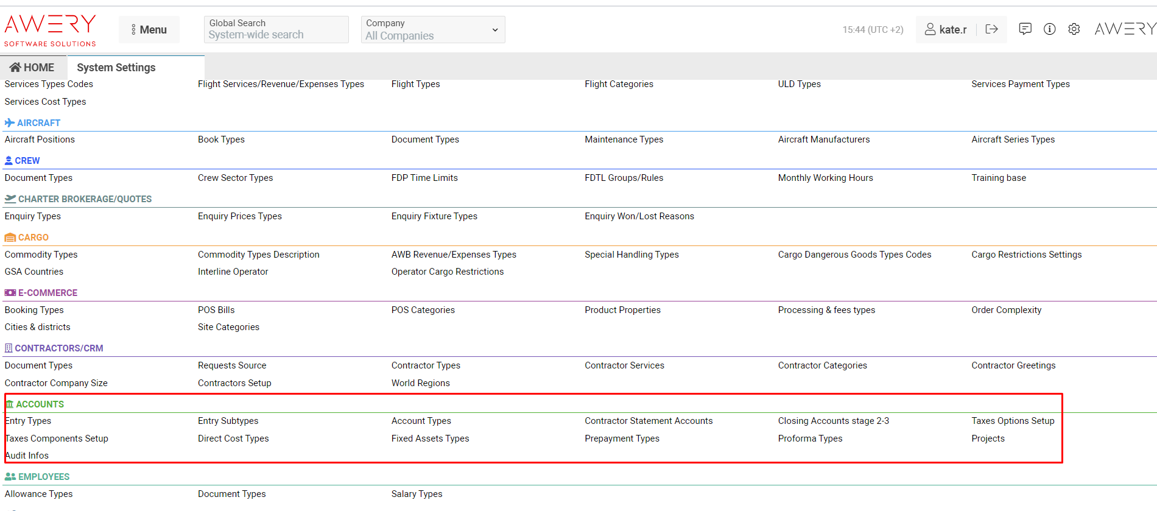Expand the Company dropdown selector

coord(432,30)
